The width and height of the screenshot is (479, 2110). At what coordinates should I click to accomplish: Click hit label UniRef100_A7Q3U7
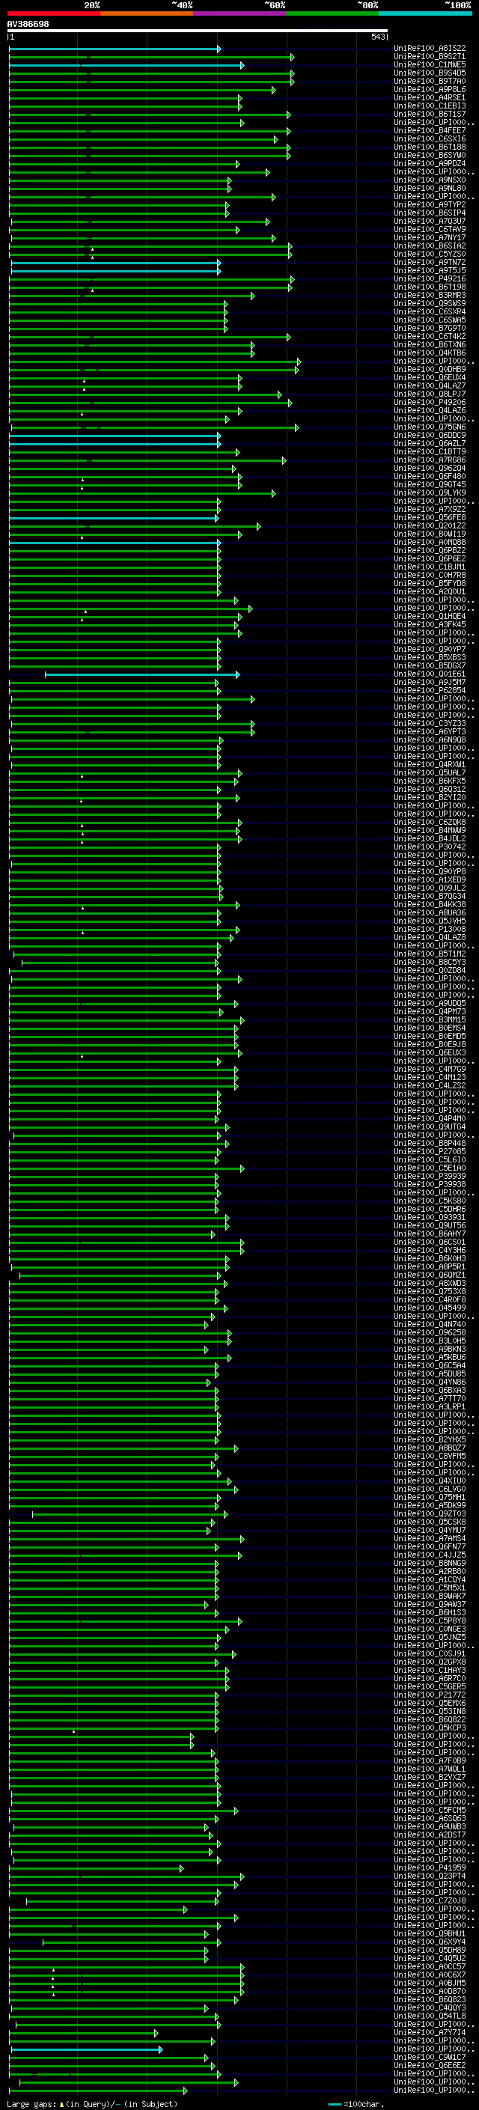(430, 221)
